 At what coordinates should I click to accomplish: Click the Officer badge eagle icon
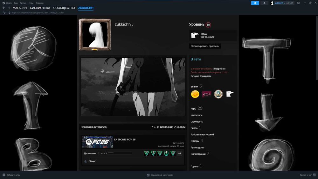pyautogui.click(x=195, y=35)
